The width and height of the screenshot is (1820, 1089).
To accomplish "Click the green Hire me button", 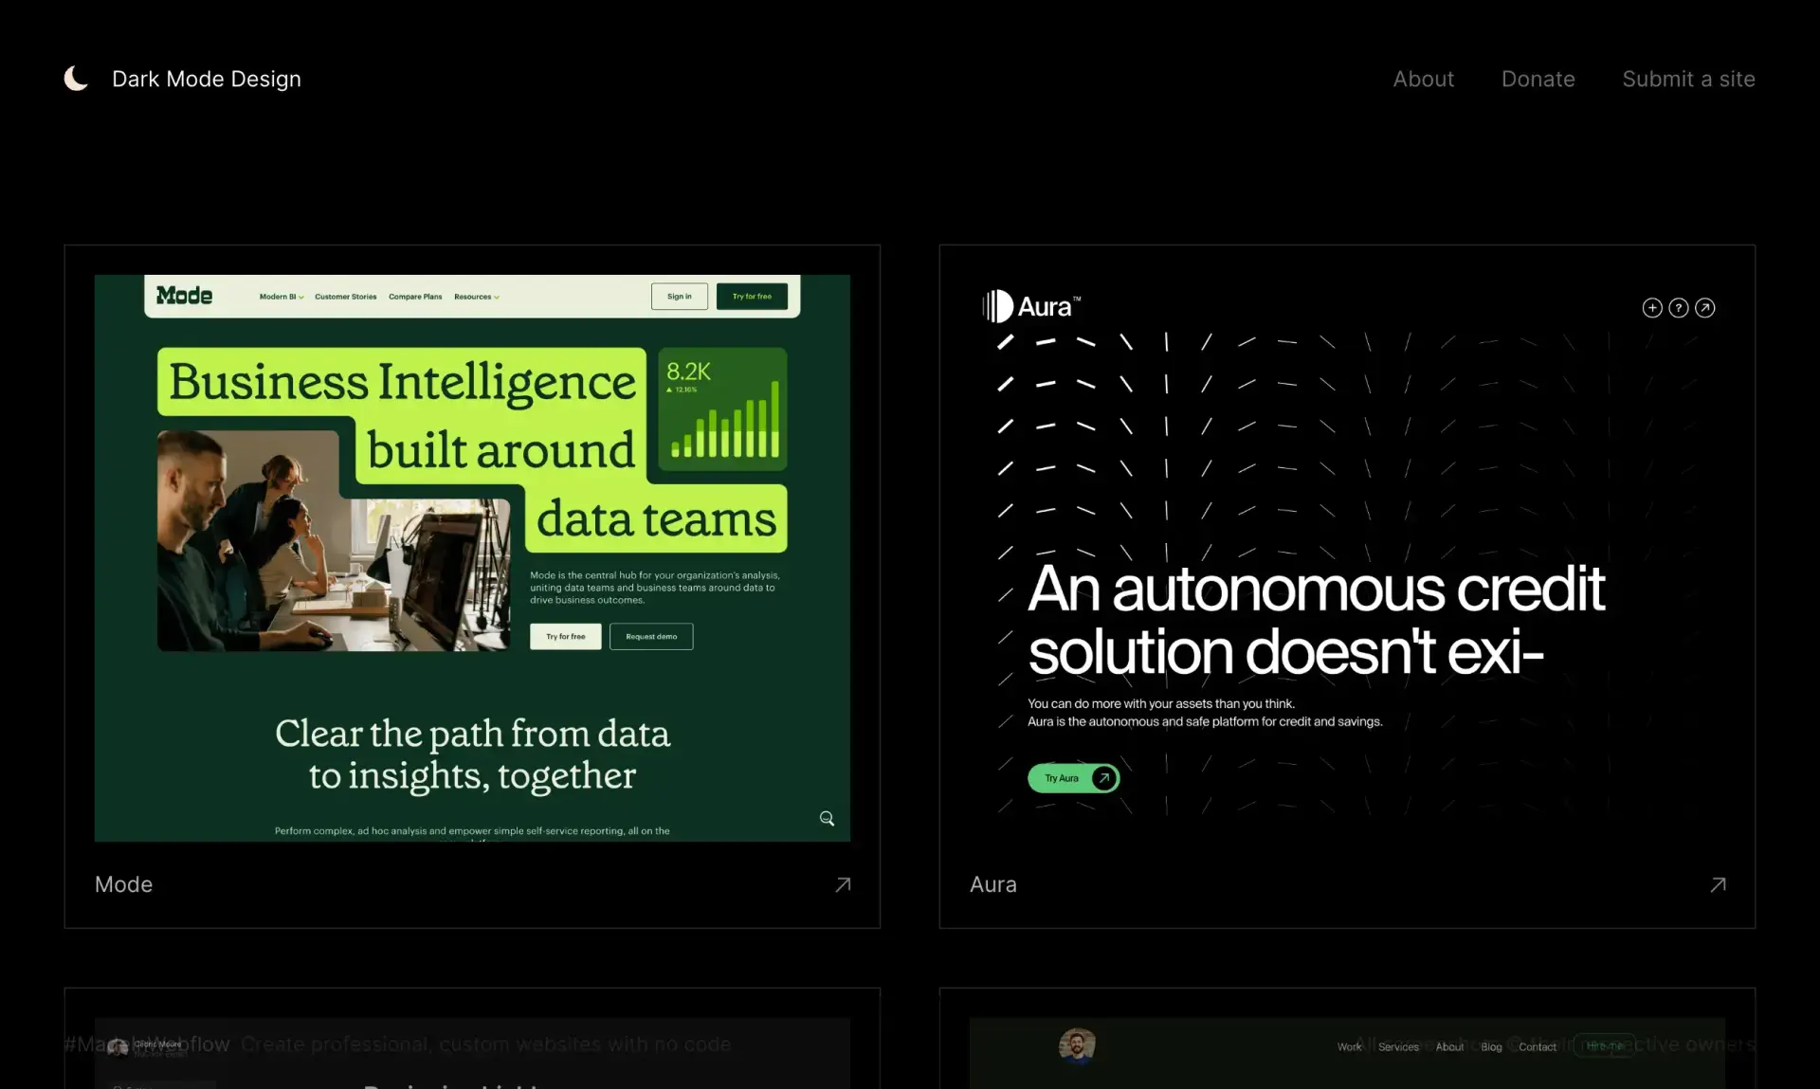I will [x=1604, y=1046].
